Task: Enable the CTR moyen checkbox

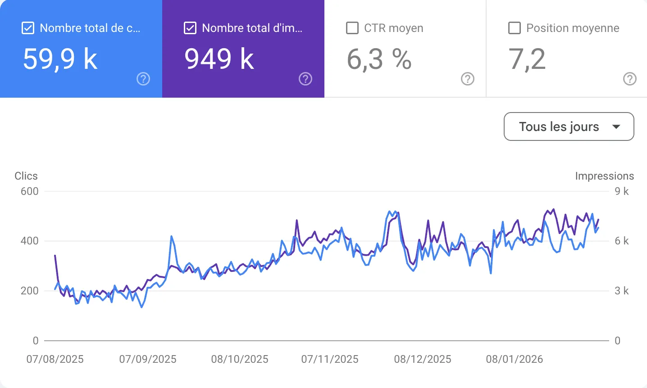Action: [352, 28]
